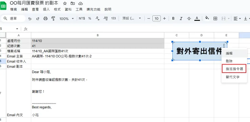Click the undo arrow
250x122 pixels.
coord(30,19)
